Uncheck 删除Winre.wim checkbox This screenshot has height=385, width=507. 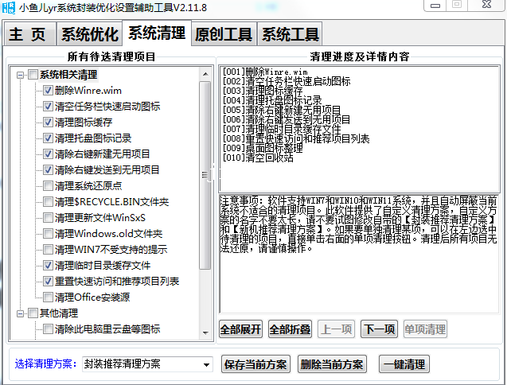click(48, 91)
